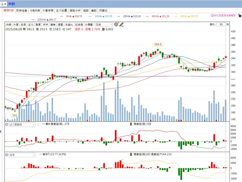
Task: Close the 主力買賣超 indicator panel
Action: coord(7,124)
